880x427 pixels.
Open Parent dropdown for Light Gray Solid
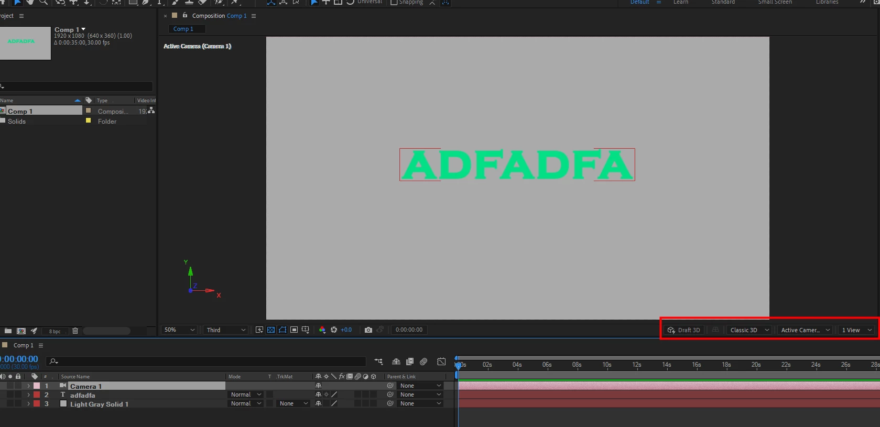421,403
